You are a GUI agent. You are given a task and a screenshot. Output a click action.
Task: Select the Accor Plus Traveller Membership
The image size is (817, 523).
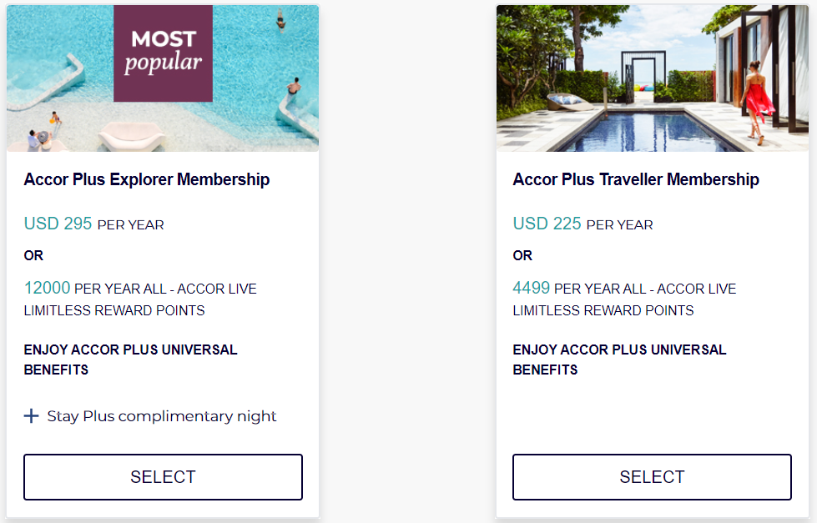(652, 476)
